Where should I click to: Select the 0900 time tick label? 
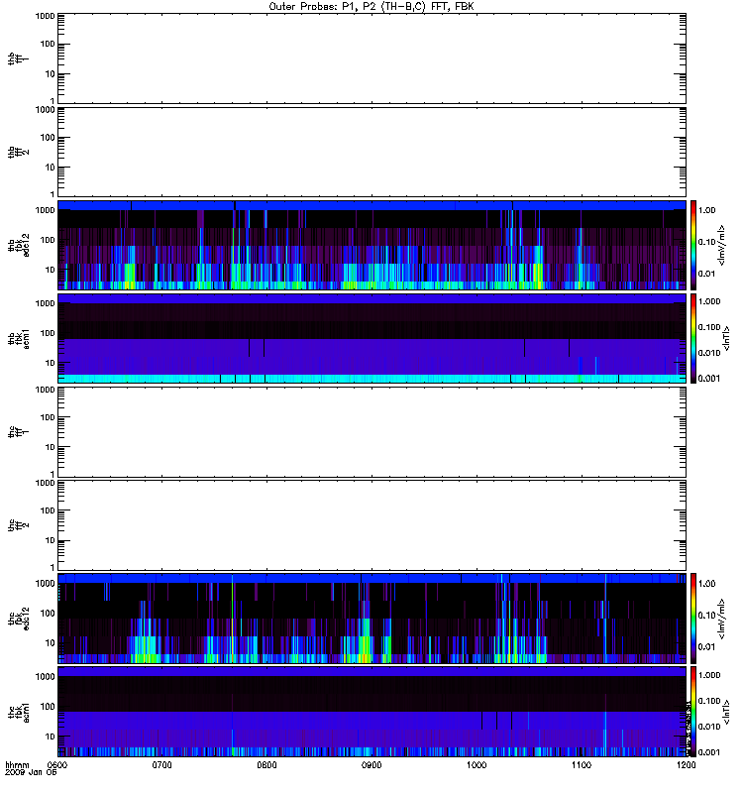point(371,765)
